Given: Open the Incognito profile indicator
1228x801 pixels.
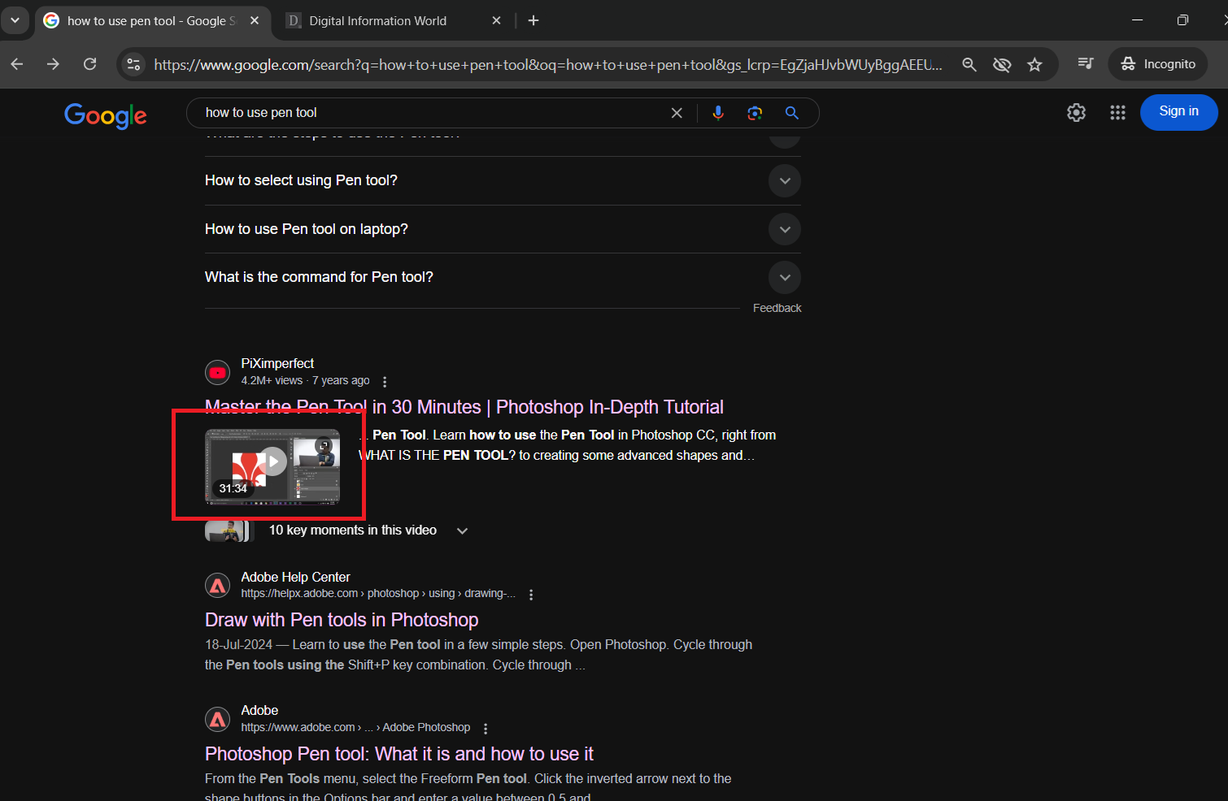Looking at the screenshot, I should click(x=1158, y=63).
